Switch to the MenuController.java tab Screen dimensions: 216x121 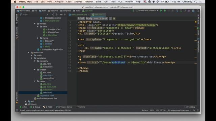click(x=79, y=14)
